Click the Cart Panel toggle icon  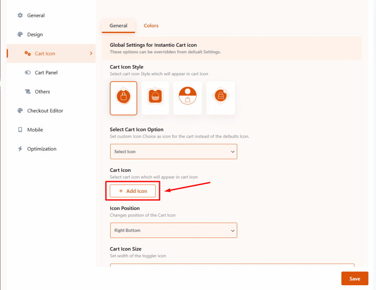pos(28,73)
